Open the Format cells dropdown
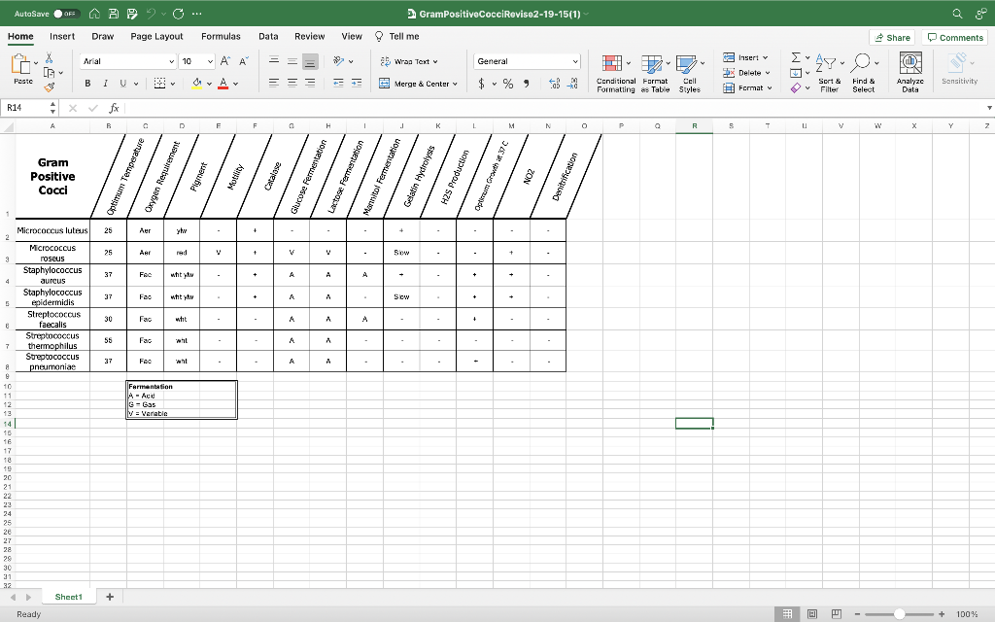This screenshot has height=622, width=995. (747, 88)
